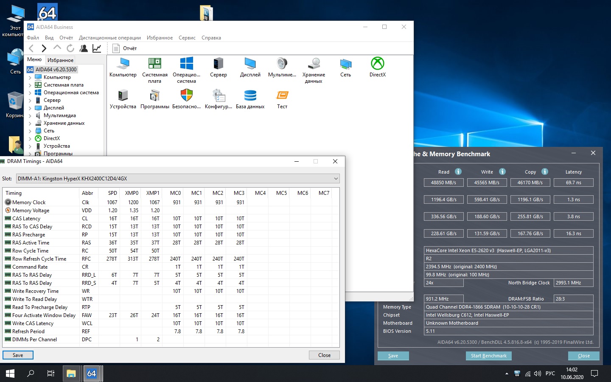611x382 pixels.
Task: Open the Файл menu
Action: tap(33, 38)
